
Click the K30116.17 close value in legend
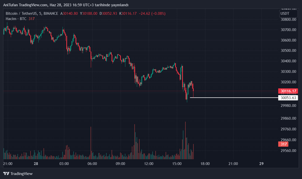click(x=128, y=14)
